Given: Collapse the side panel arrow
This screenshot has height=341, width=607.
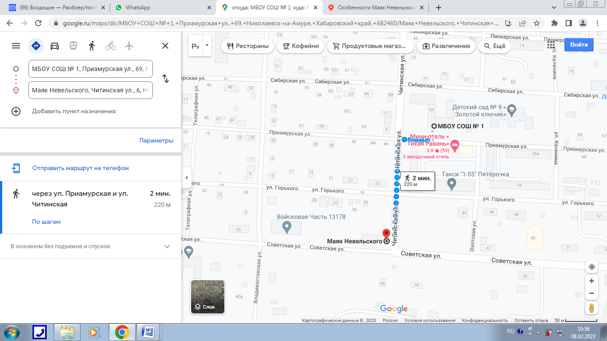Looking at the screenshot, I should (x=186, y=178).
